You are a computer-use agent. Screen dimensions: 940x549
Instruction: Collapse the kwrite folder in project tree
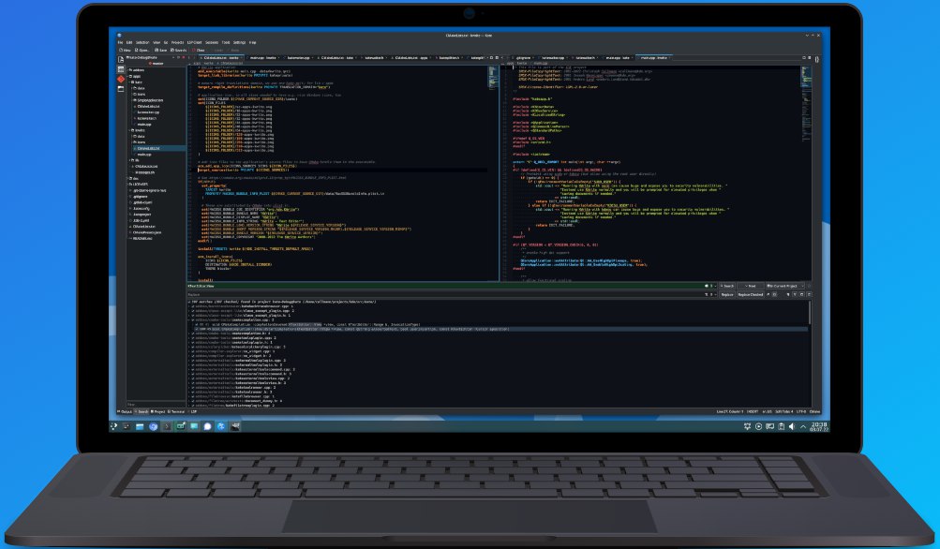(128, 129)
